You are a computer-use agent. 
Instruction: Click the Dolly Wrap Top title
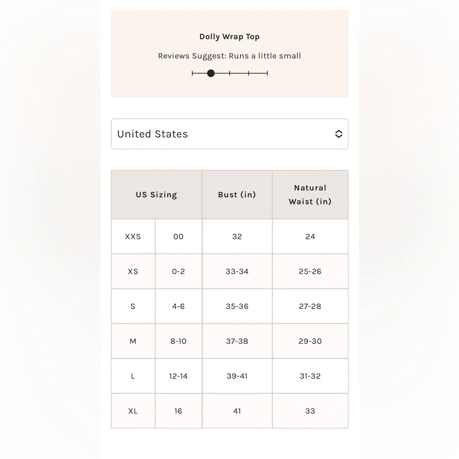[229, 37]
